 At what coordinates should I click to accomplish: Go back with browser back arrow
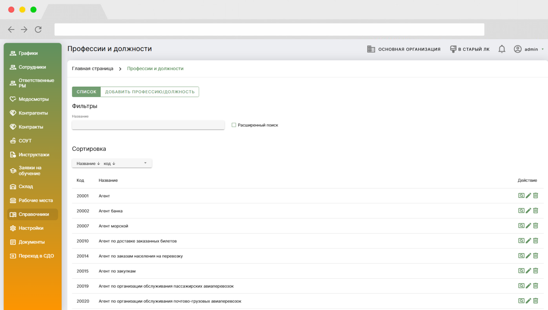pyautogui.click(x=11, y=29)
